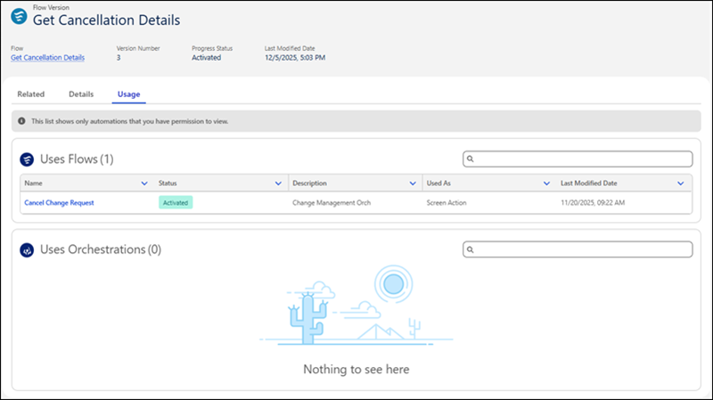Switch to the Related tab
This screenshot has width=713, height=400.
point(31,94)
